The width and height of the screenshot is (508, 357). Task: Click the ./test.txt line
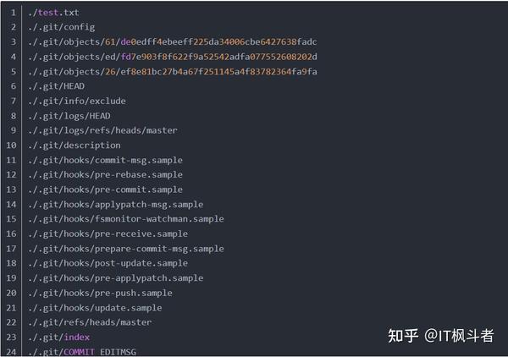pos(53,13)
